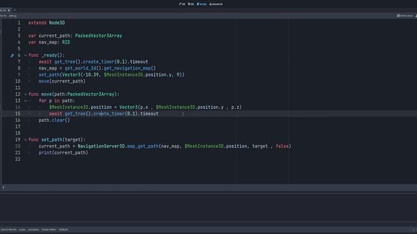The width and height of the screenshot is (417, 234).
Task: Open the MSBuild bottom panel
Action: click(63, 229)
